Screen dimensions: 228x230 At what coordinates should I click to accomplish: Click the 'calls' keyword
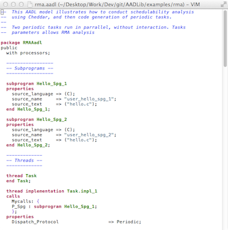click(13, 196)
